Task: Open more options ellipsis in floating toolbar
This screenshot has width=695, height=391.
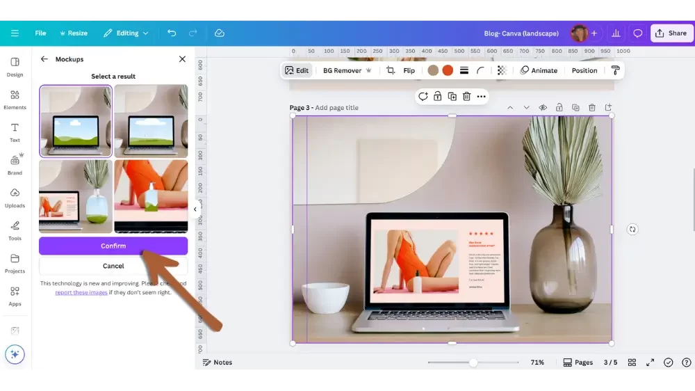Action: [x=482, y=96]
